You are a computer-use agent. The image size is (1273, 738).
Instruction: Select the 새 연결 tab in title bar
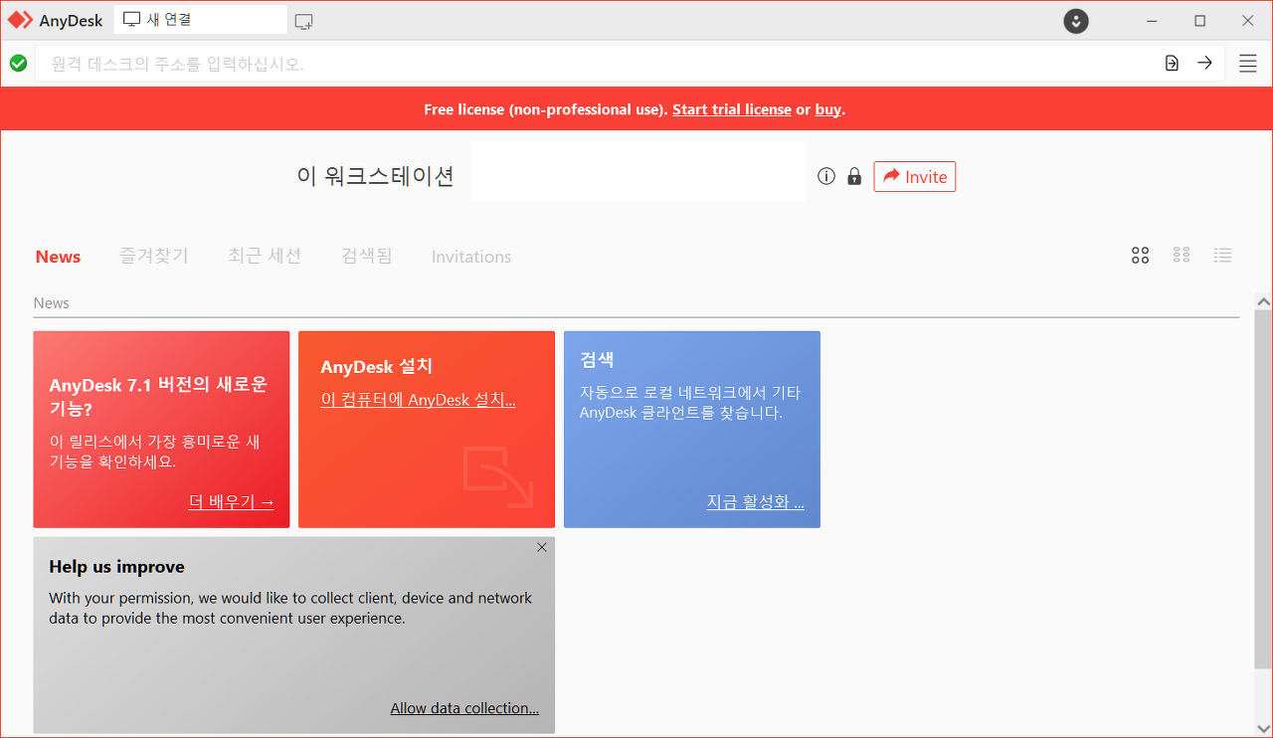coord(200,20)
